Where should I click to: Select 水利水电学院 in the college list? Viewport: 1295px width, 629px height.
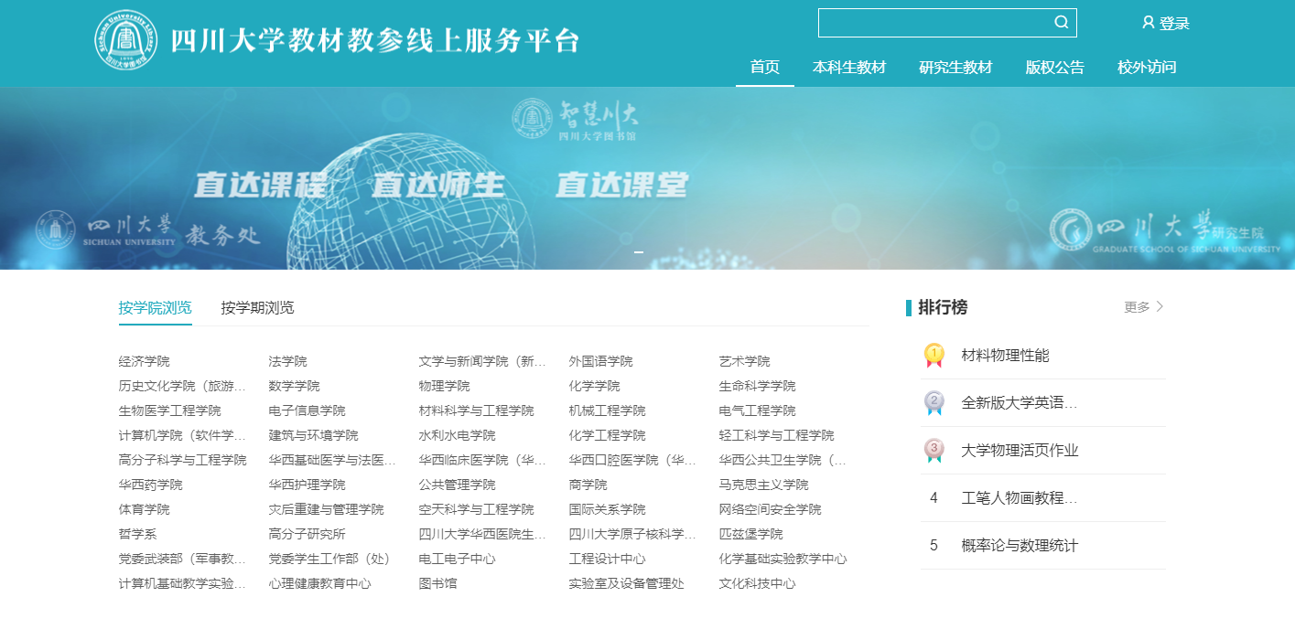pyautogui.click(x=458, y=436)
